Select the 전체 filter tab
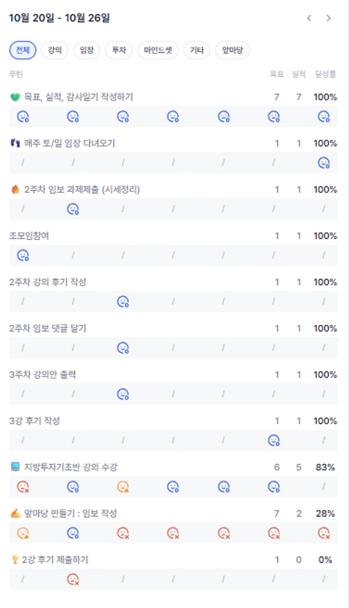349x608 pixels. click(x=23, y=51)
